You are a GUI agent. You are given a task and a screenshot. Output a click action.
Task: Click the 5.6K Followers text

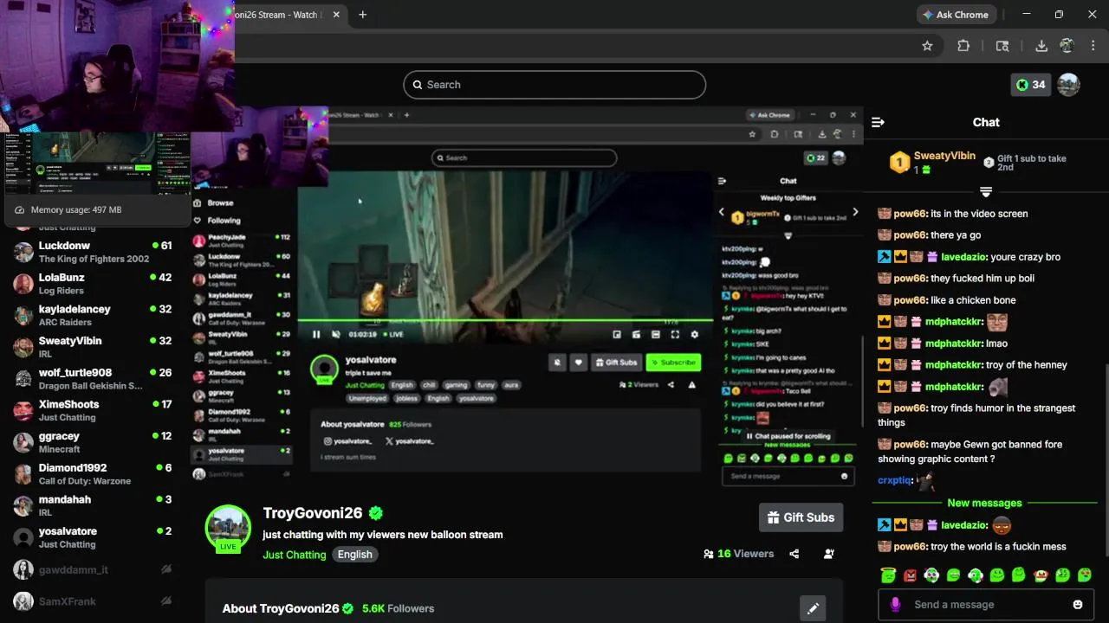click(399, 608)
